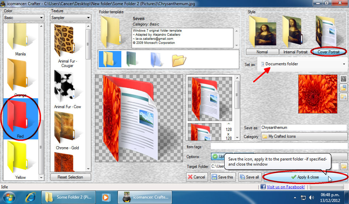Open the Set as dropdown showing Documents folder

tap(302, 64)
